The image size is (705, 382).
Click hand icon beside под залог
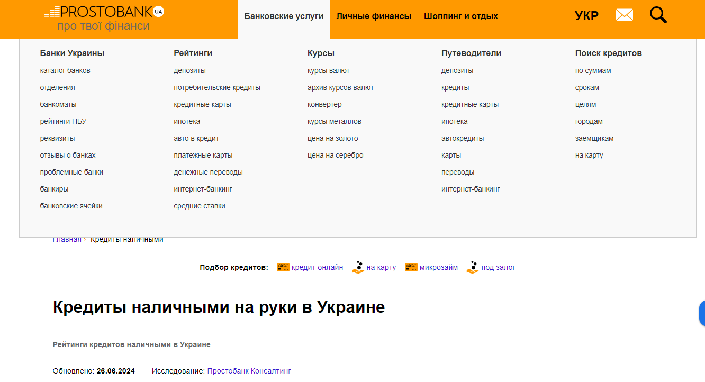[473, 267]
